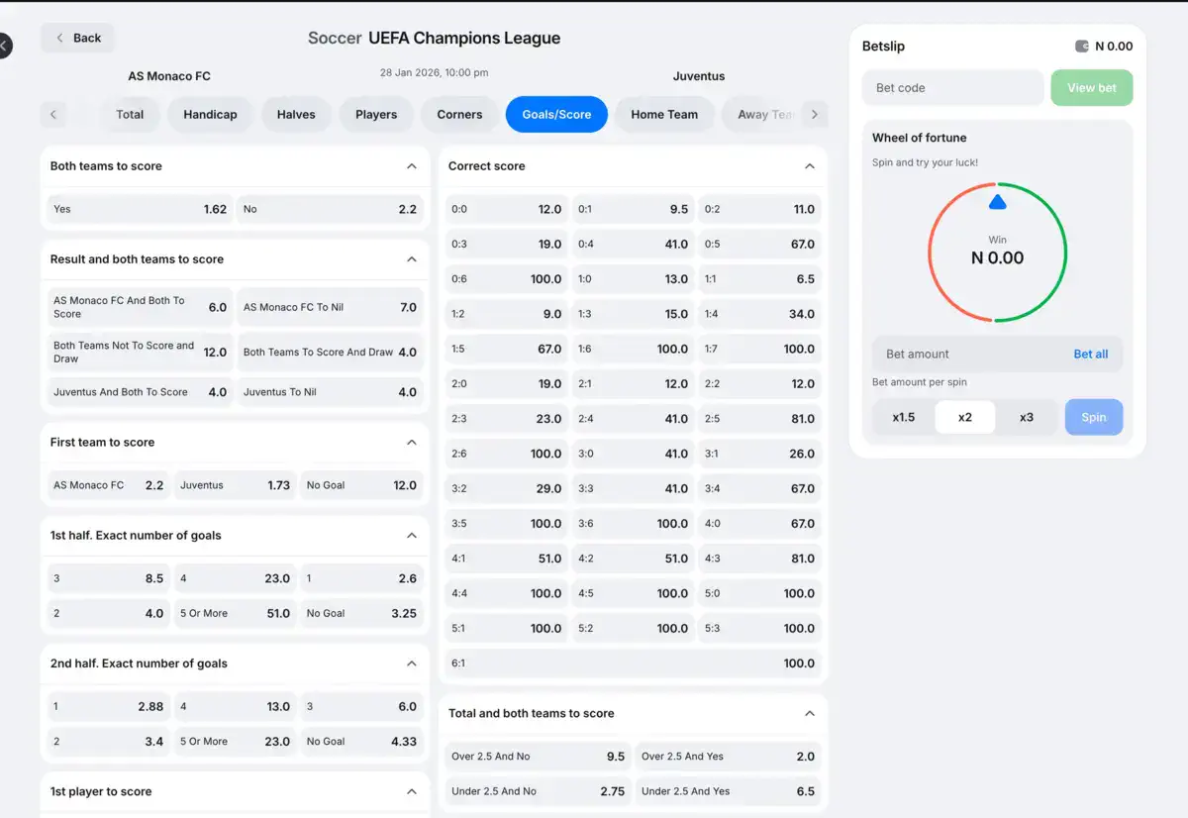Viewport: 1188px width, 818px height.
Task: Open the Players tab
Action: 376,115
